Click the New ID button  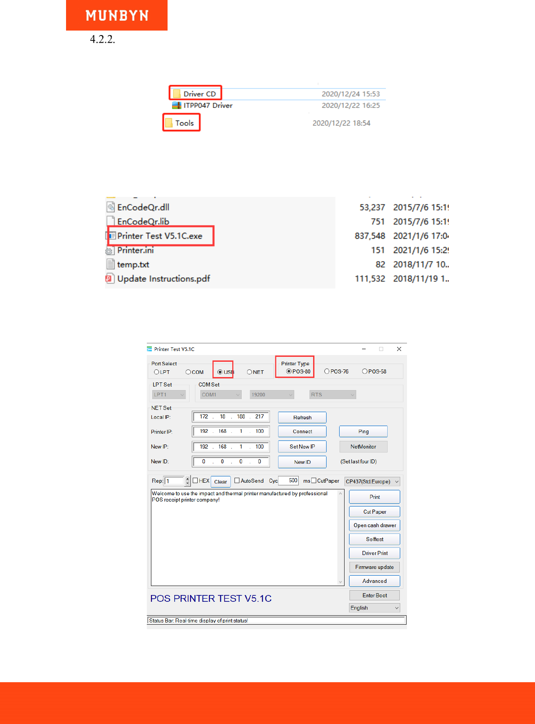[302, 462]
